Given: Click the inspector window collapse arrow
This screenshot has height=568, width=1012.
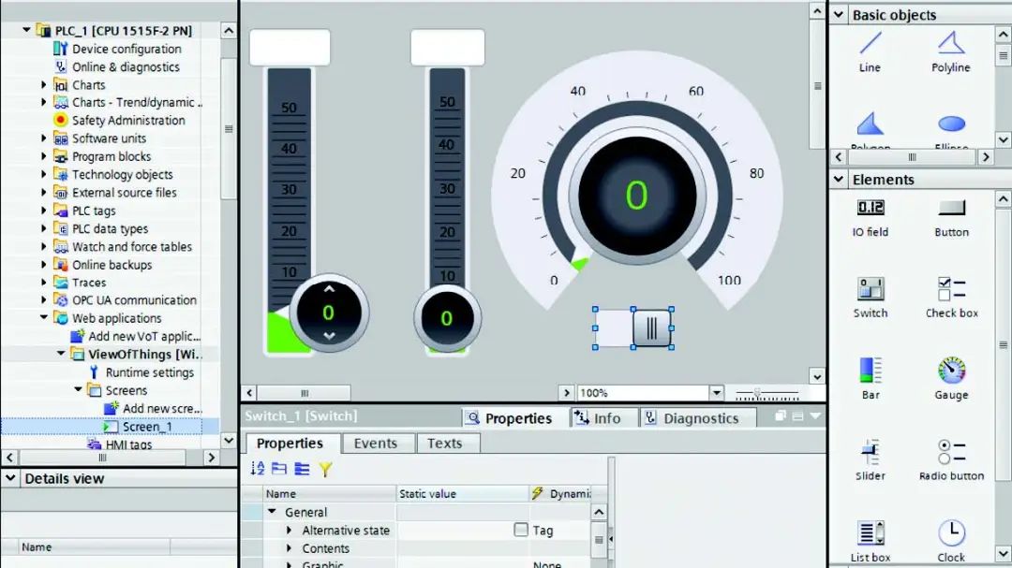Looking at the screenshot, I should 815,416.
